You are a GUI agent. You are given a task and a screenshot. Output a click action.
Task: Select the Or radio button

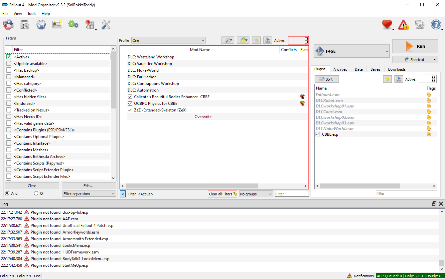(x=36, y=193)
